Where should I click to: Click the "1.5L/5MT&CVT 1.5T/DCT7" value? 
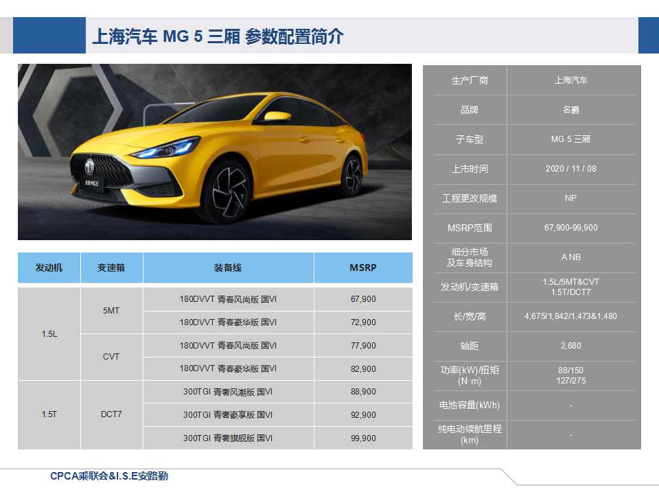(x=570, y=287)
